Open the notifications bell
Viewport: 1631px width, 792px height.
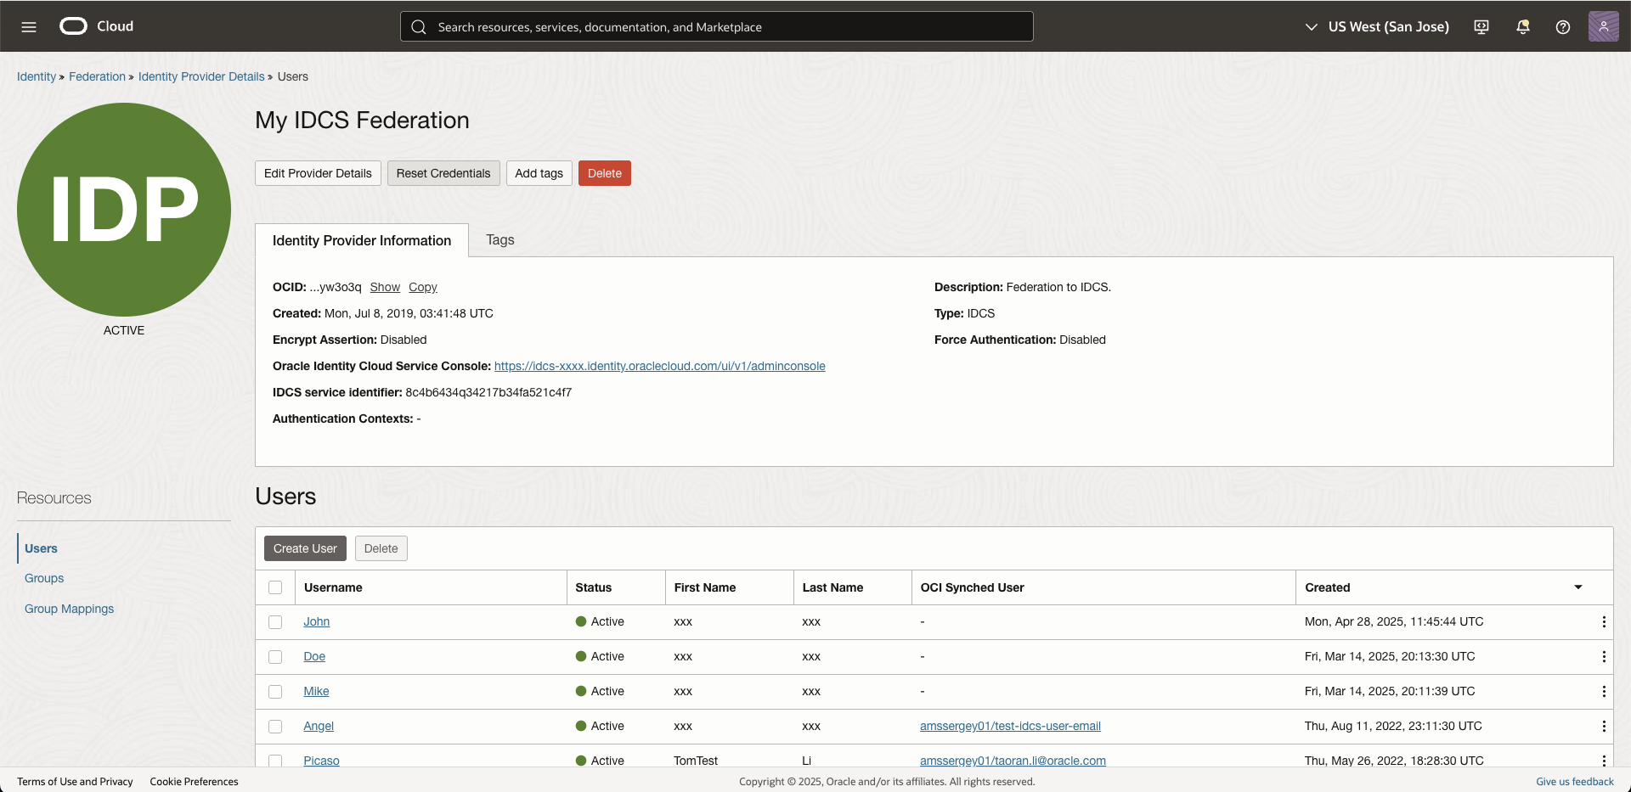(x=1522, y=26)
